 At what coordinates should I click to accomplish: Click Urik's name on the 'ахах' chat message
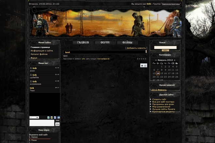click(35, 68)
